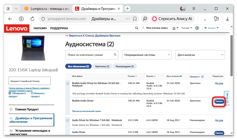Bookmark this page with the bookmark icon

pos(135,19)
